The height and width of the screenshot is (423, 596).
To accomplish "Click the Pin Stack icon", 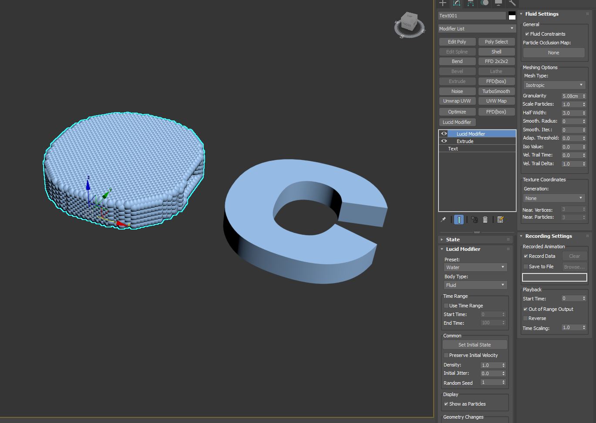I will point(443,220).
